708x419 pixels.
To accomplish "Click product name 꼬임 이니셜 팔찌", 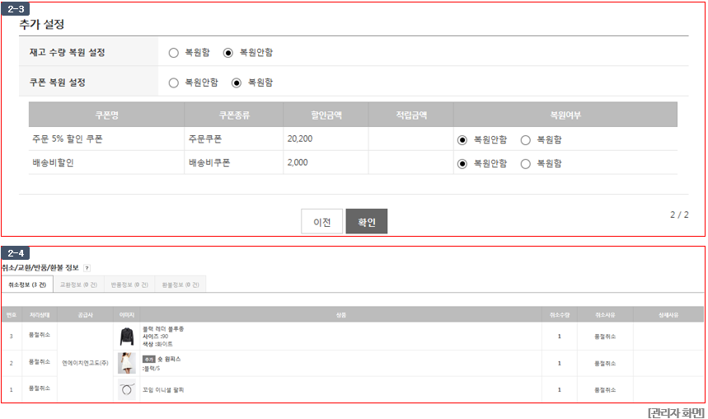I will point(163,389).
